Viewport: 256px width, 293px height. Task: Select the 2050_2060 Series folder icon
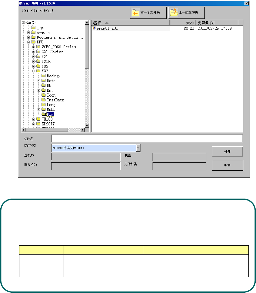point(38,47)
